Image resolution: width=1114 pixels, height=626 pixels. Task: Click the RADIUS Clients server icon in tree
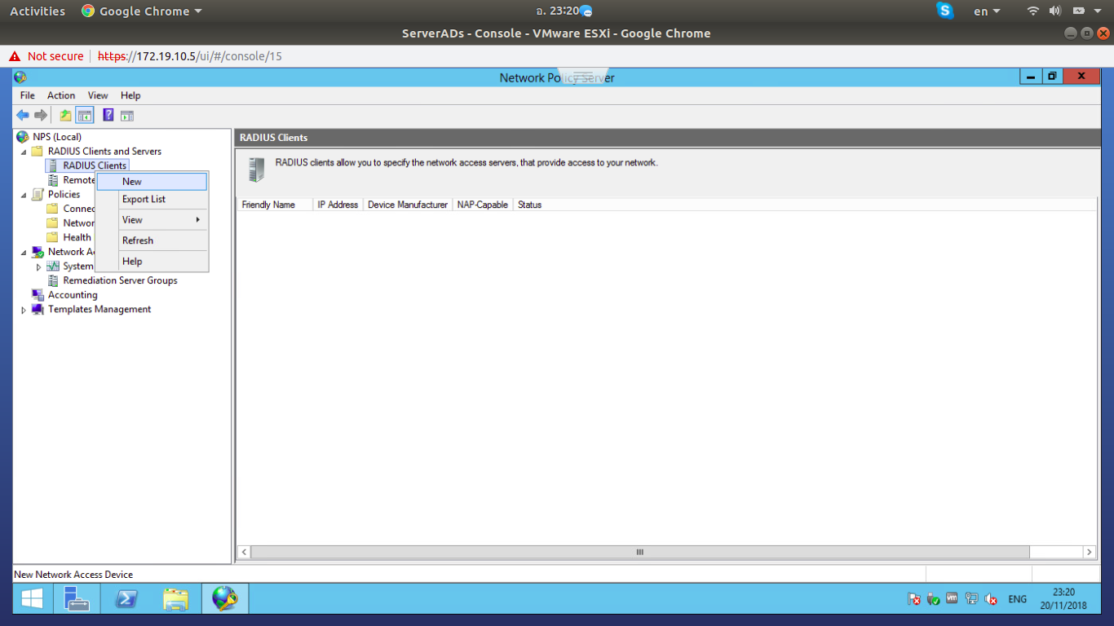(53, 165)
